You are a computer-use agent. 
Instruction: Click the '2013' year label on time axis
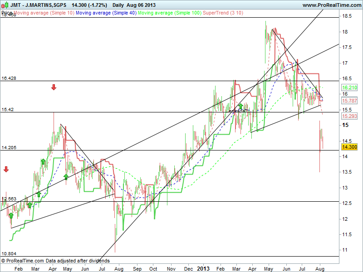point(203,269)
